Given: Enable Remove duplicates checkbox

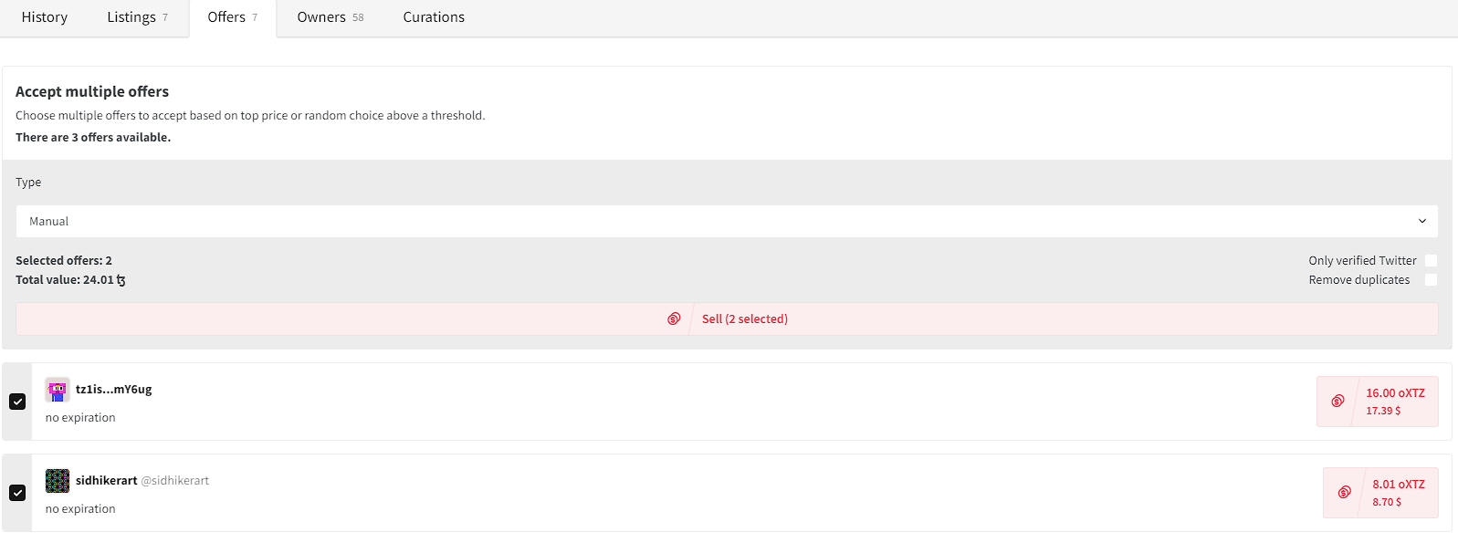Looking at the screenshot, I should (1431, 280).
